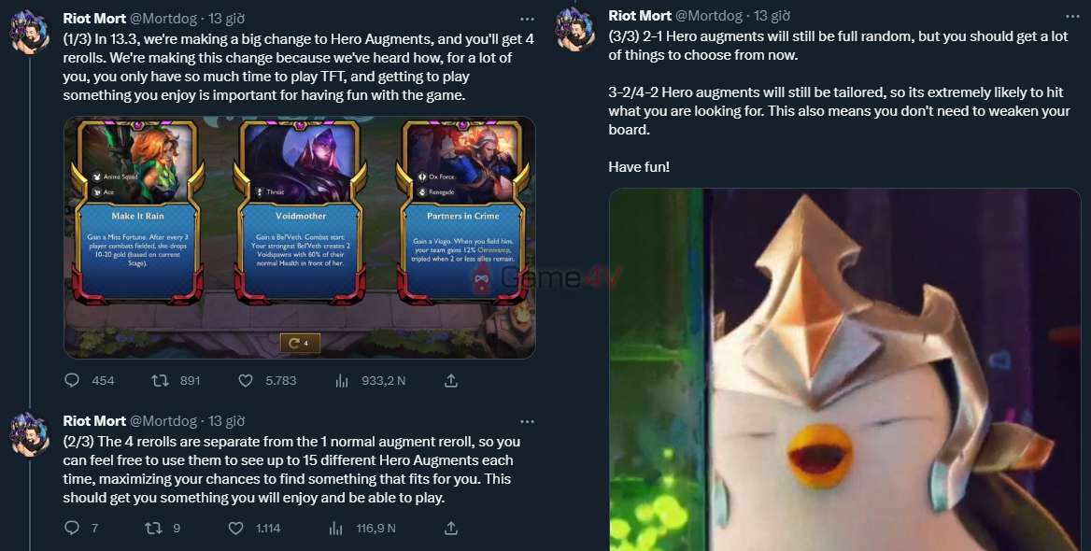Open more options on the 2/3 tweet
Screen dimensions: 1091x551
[528, 421]
